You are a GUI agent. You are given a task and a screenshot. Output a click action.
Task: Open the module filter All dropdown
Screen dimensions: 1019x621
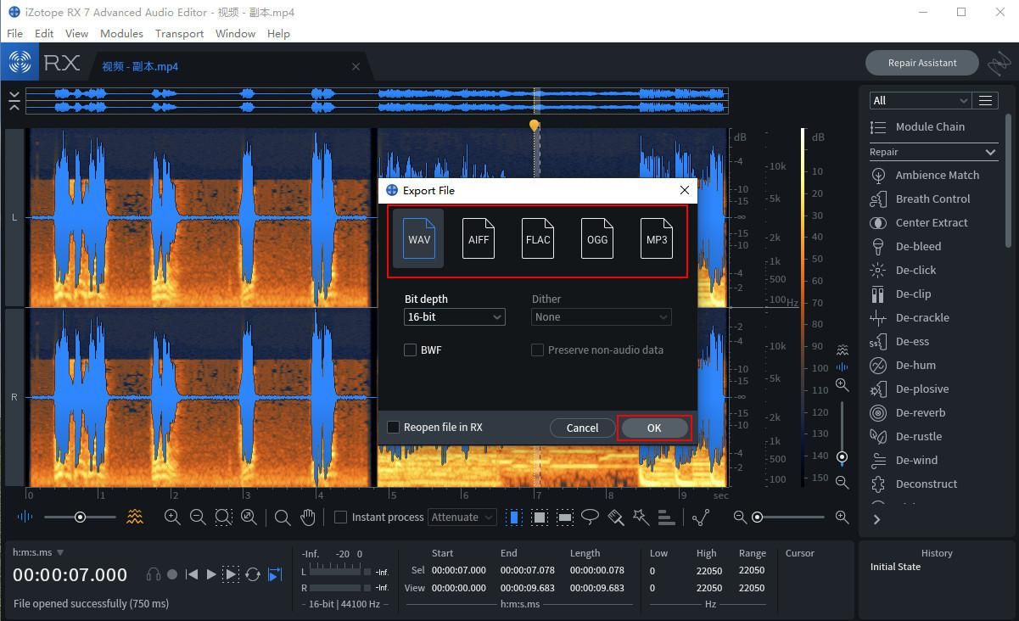(921, 100)
